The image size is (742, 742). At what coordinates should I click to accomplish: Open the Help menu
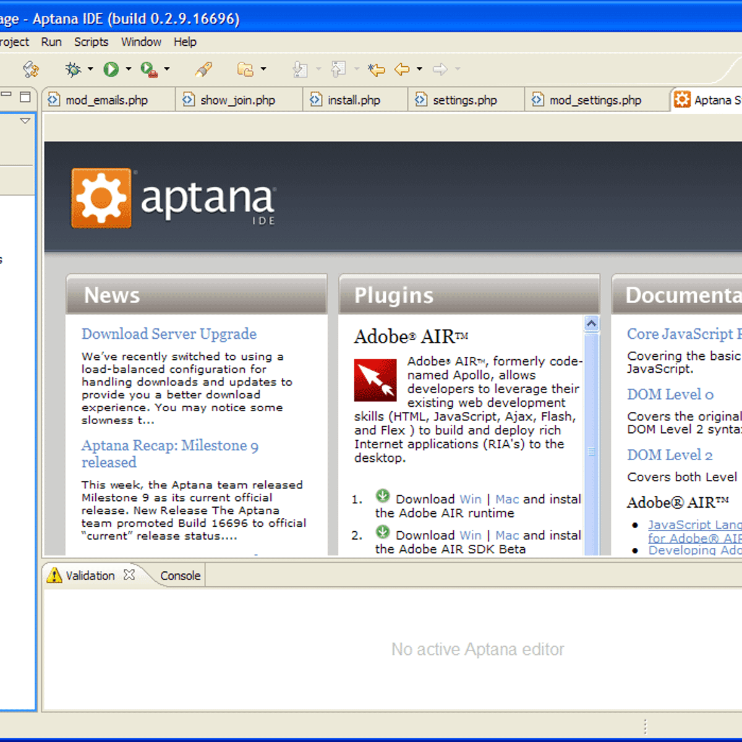coord(185,42)
